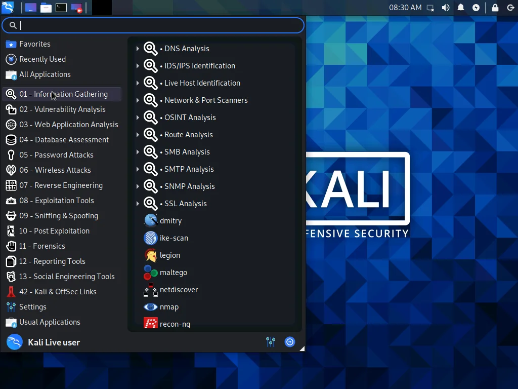The image size is (518, 389).
Task: Click the power manager lightning icon
Action: [476, 8]
